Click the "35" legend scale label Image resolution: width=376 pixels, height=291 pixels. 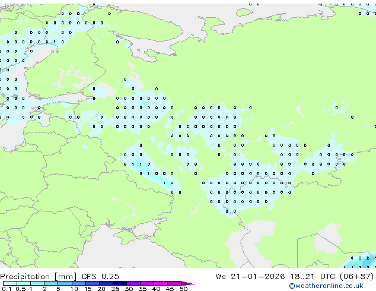pos(142,289)
